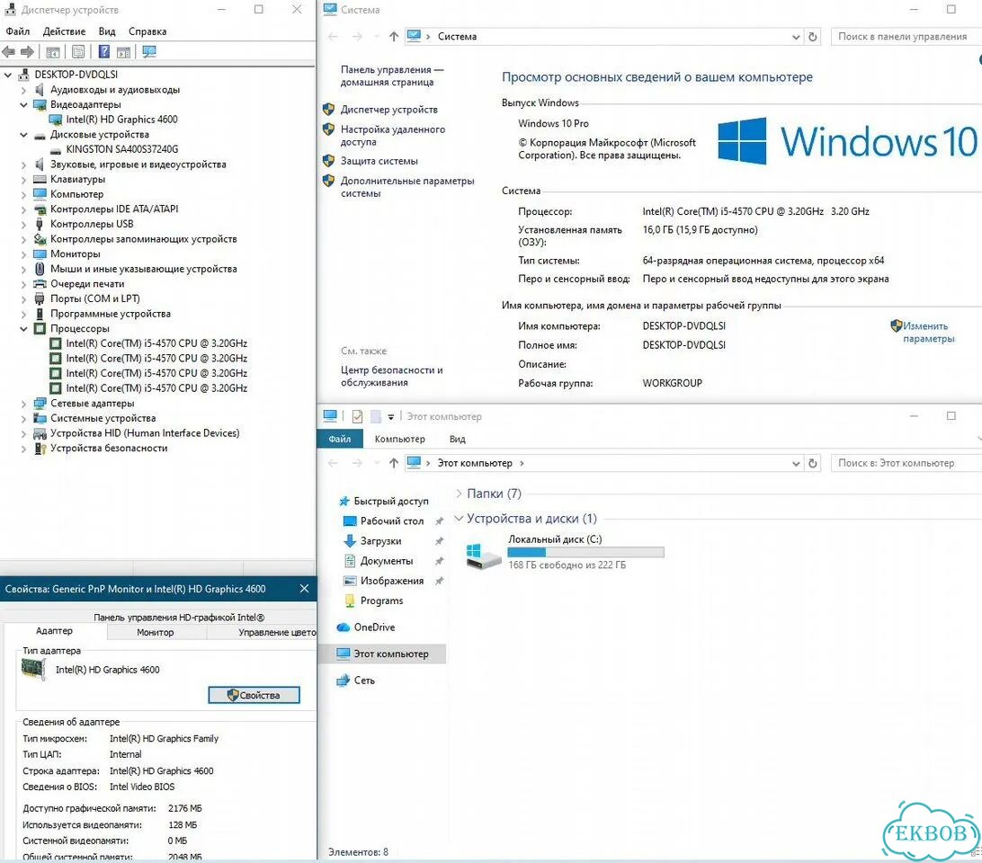Refresh the Система address bar
The width and height of the screenshot is (982, 863).
812,36
